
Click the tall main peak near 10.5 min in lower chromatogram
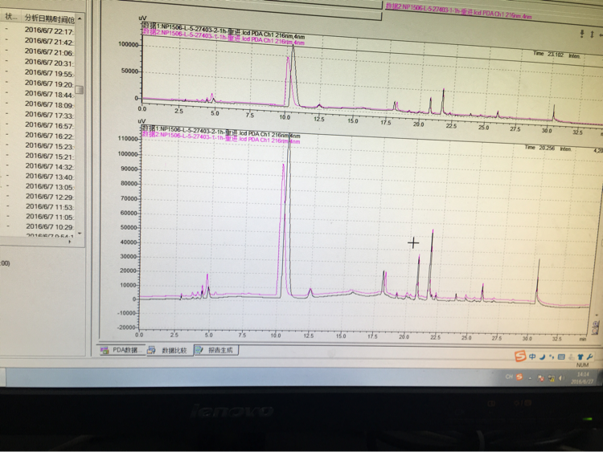coord(289,215)
